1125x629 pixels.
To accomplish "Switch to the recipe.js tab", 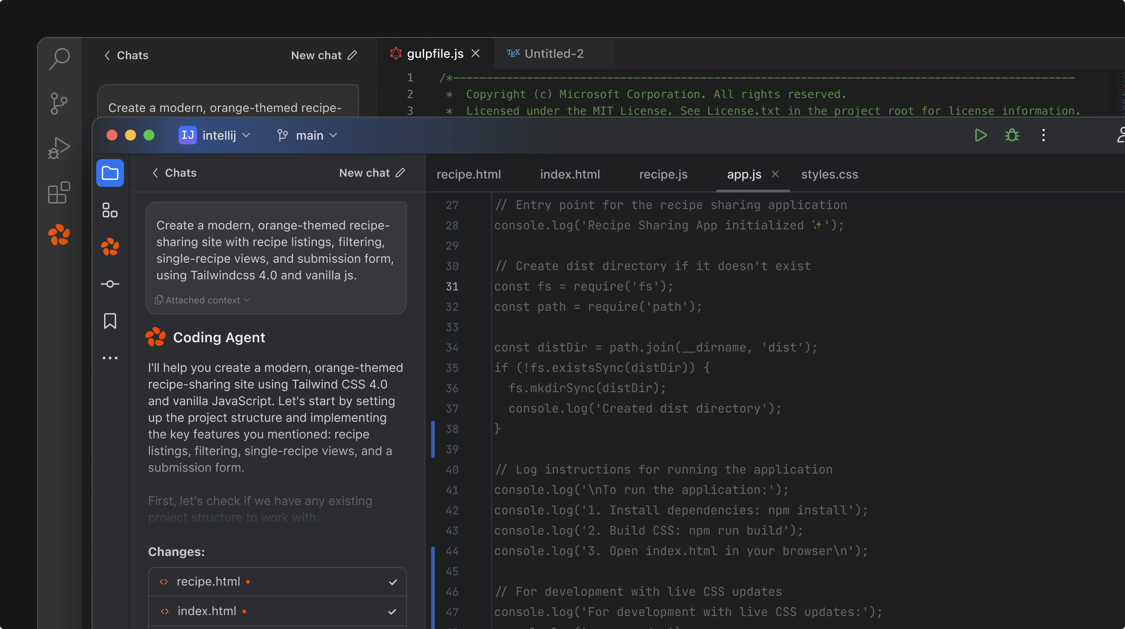I will [663, 174].
